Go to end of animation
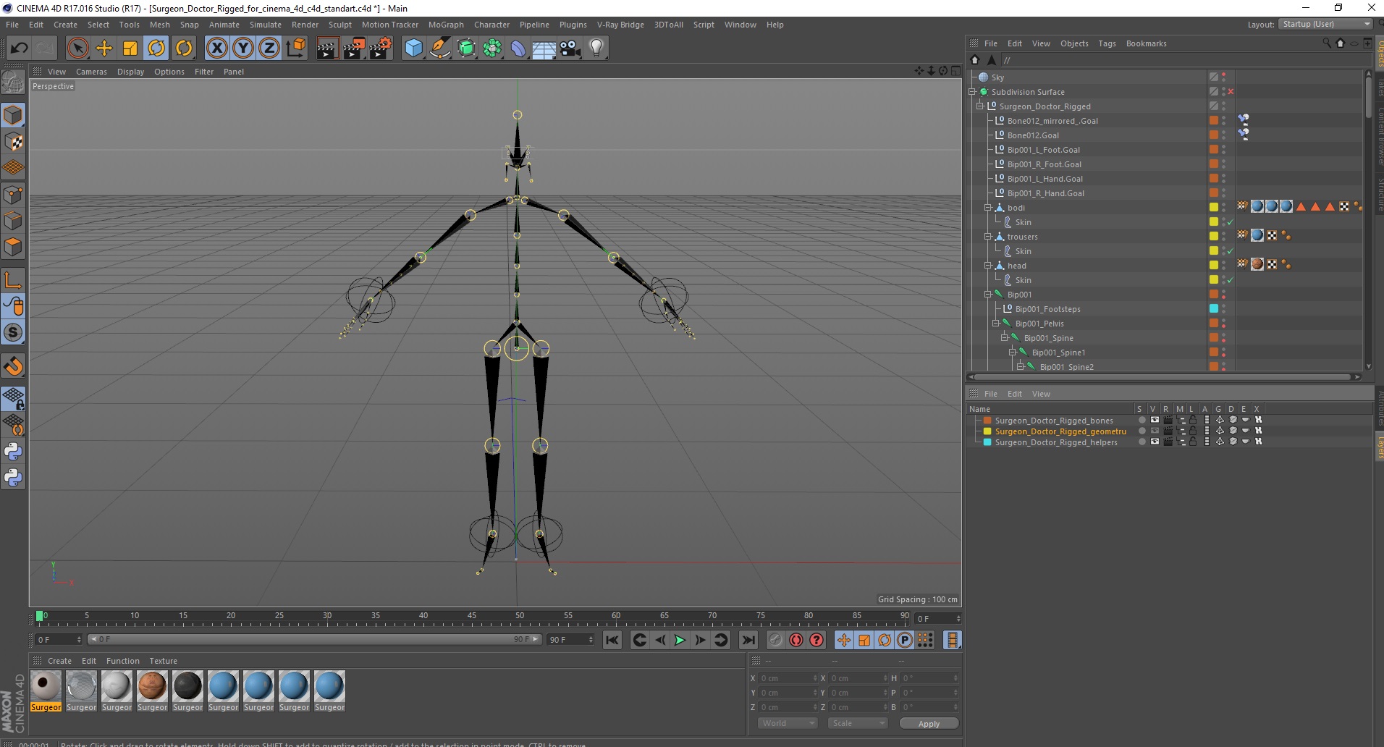1384x747 pixels. click(748, 640)
